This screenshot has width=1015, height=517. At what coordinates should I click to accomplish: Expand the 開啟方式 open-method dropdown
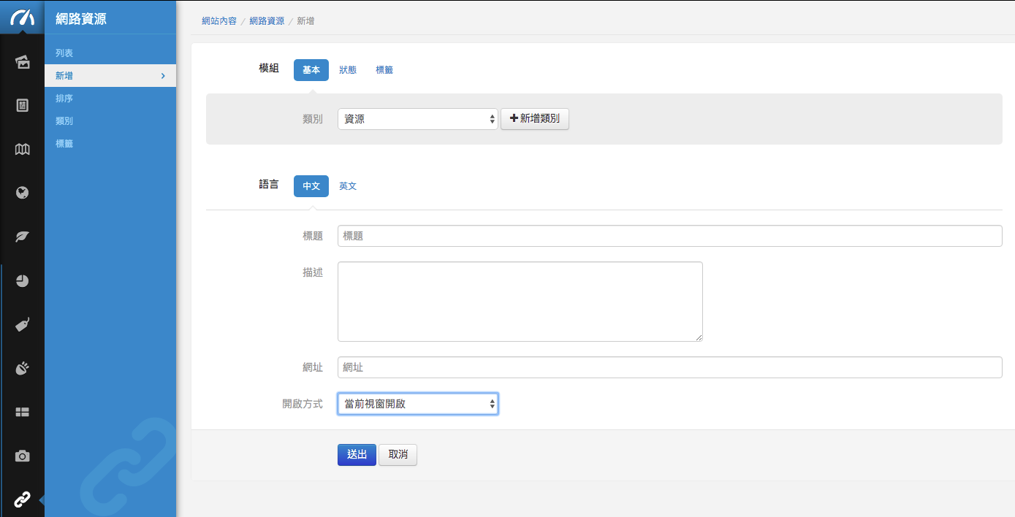[x=417, y=404]
